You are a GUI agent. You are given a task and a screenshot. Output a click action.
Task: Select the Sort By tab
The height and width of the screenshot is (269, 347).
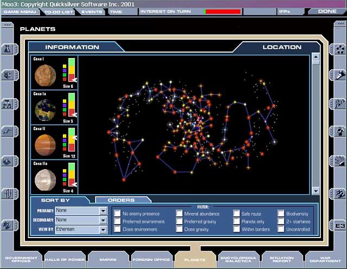[x=55, y=200]
